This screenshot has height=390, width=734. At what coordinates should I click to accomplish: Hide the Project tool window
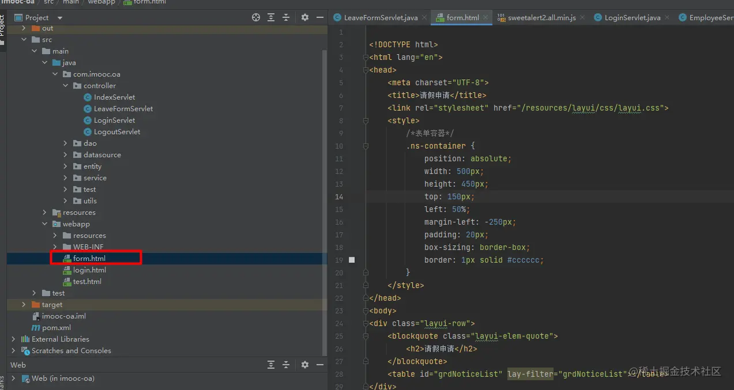[320, 18]
